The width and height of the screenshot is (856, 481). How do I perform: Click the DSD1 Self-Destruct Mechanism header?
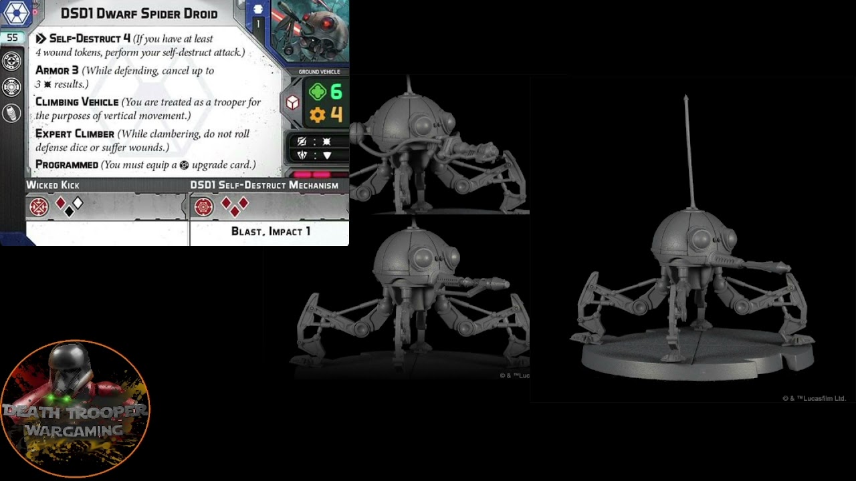[x=264, y=185]
